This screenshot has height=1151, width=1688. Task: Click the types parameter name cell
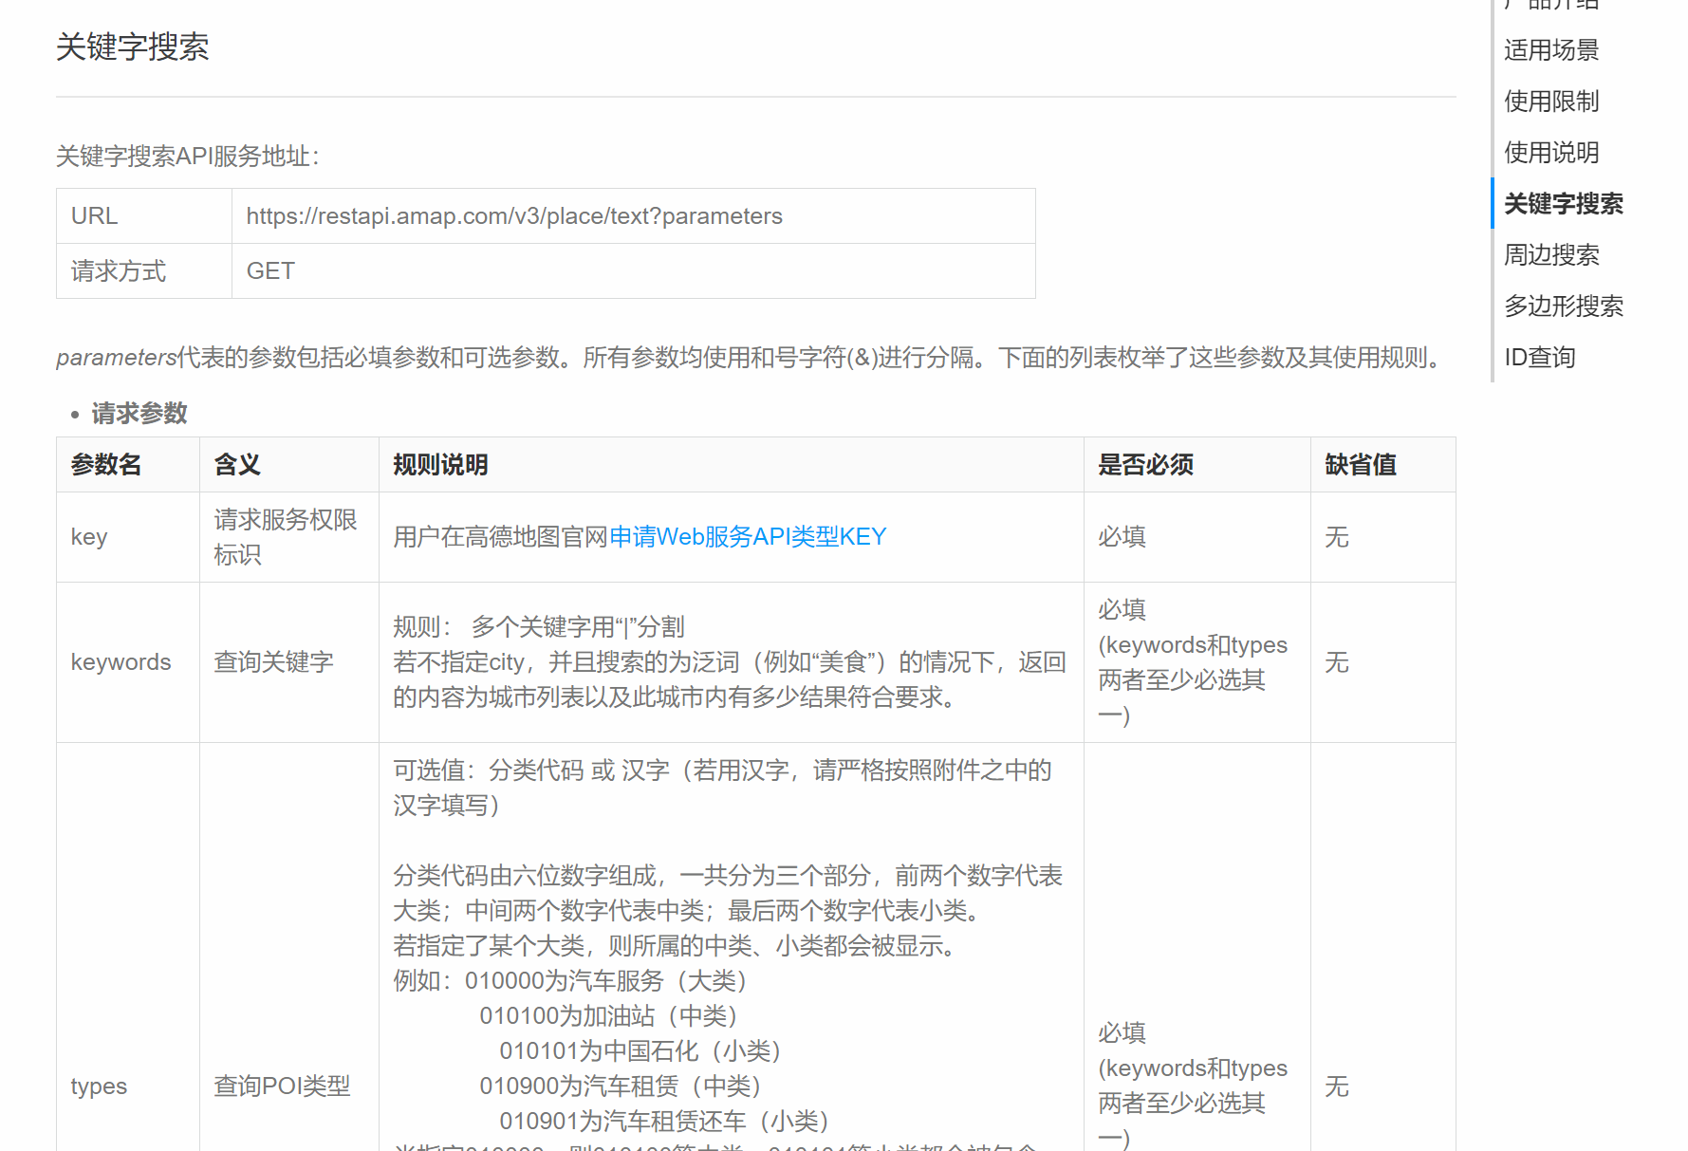click(x=128, y=1086)
